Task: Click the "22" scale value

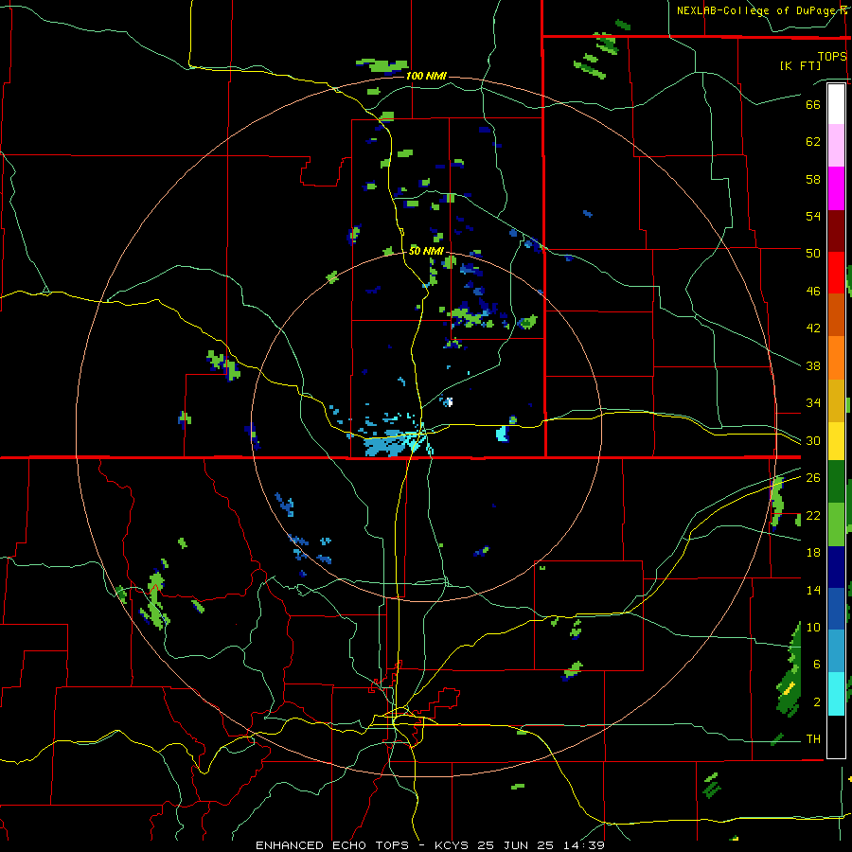Action: point(813,515)
